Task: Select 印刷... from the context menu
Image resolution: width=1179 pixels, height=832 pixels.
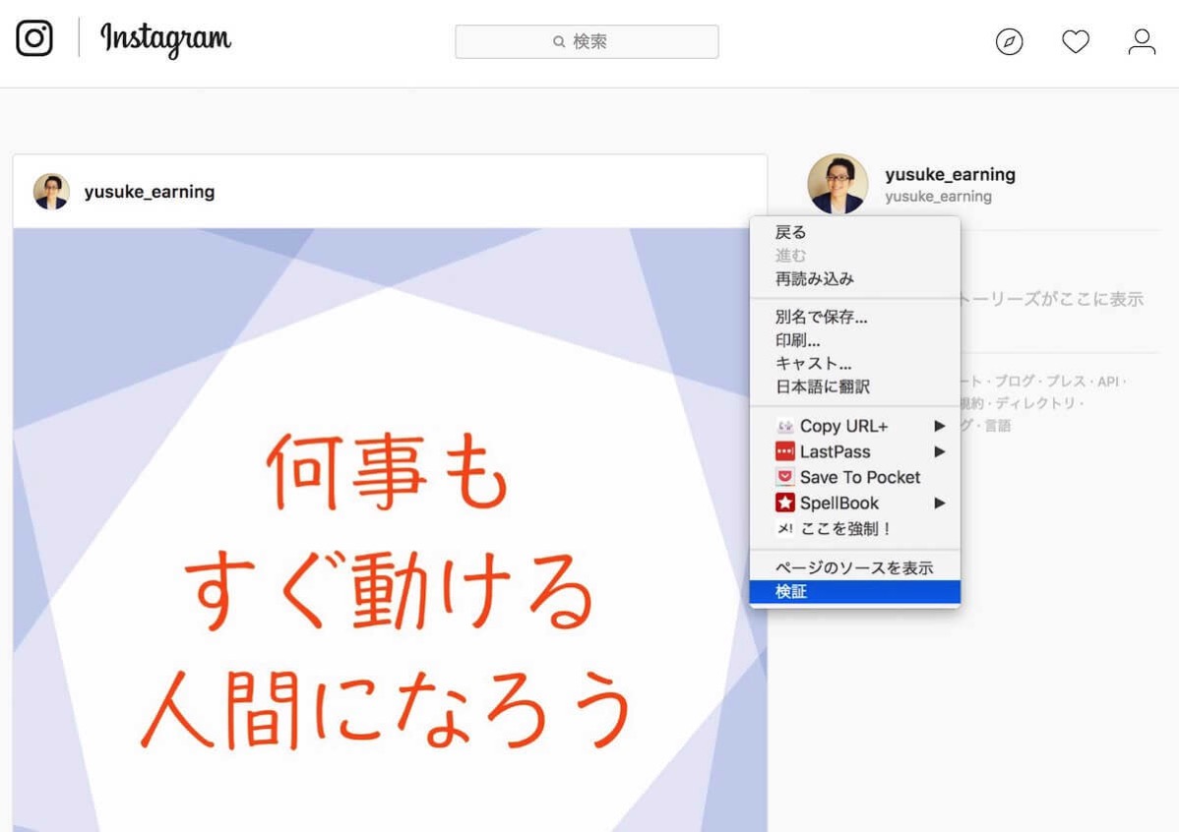Action: pos(855,340)
